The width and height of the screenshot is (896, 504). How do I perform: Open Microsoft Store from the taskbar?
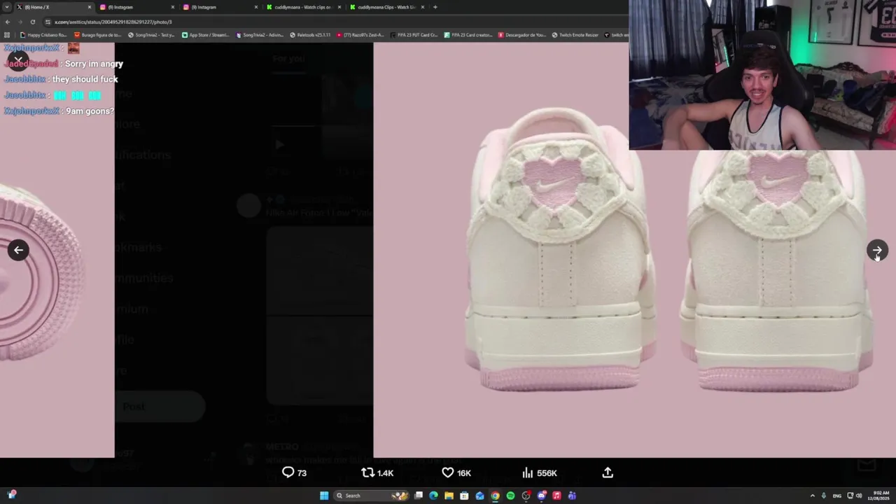(x=464, y=496)
